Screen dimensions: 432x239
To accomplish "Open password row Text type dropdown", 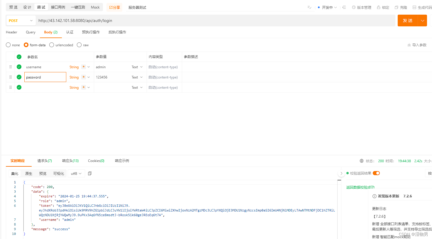I will coord(137,77).
